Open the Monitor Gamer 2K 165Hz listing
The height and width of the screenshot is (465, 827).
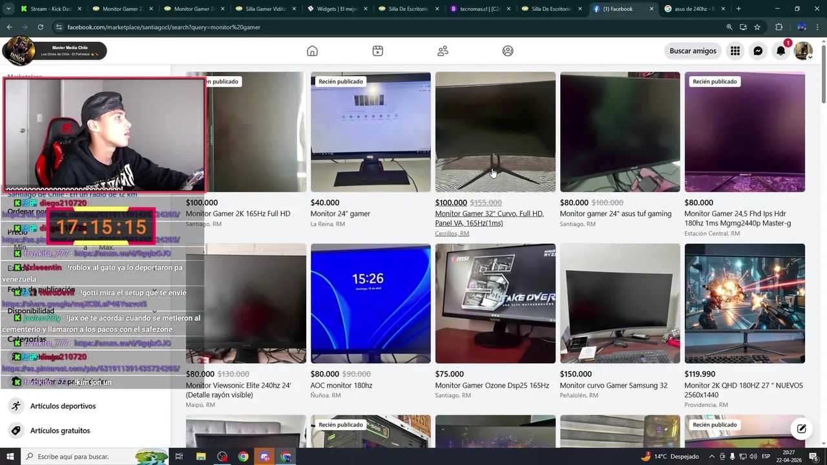pyautogui.click(x=238, y=214)
